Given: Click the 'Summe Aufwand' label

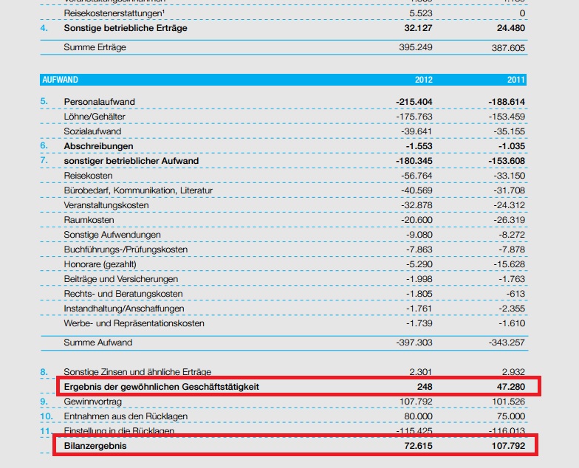Looking at the screenshot, I should click(x=97, y=343).
